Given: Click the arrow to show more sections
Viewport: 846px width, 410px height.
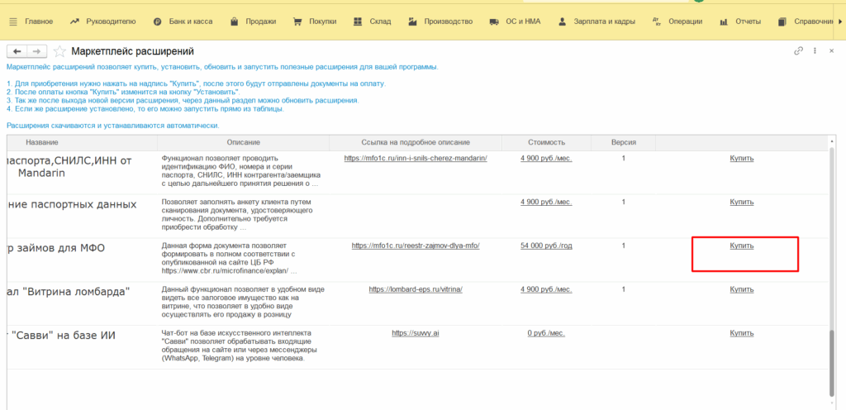Looking at the screenshot, I should [839, 21].
